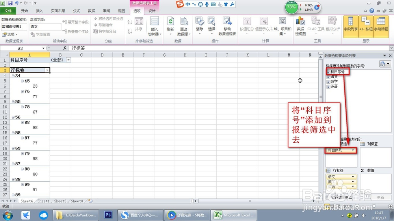The width and height of the screenshot is (394, 221).
Task: Click the Excel Help question mark icon
Action: [x=372, y=11]
